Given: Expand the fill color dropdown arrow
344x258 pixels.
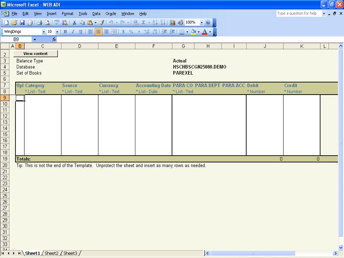Looking at the screenshot, I should pyautogui.click(x=199, y=32).
